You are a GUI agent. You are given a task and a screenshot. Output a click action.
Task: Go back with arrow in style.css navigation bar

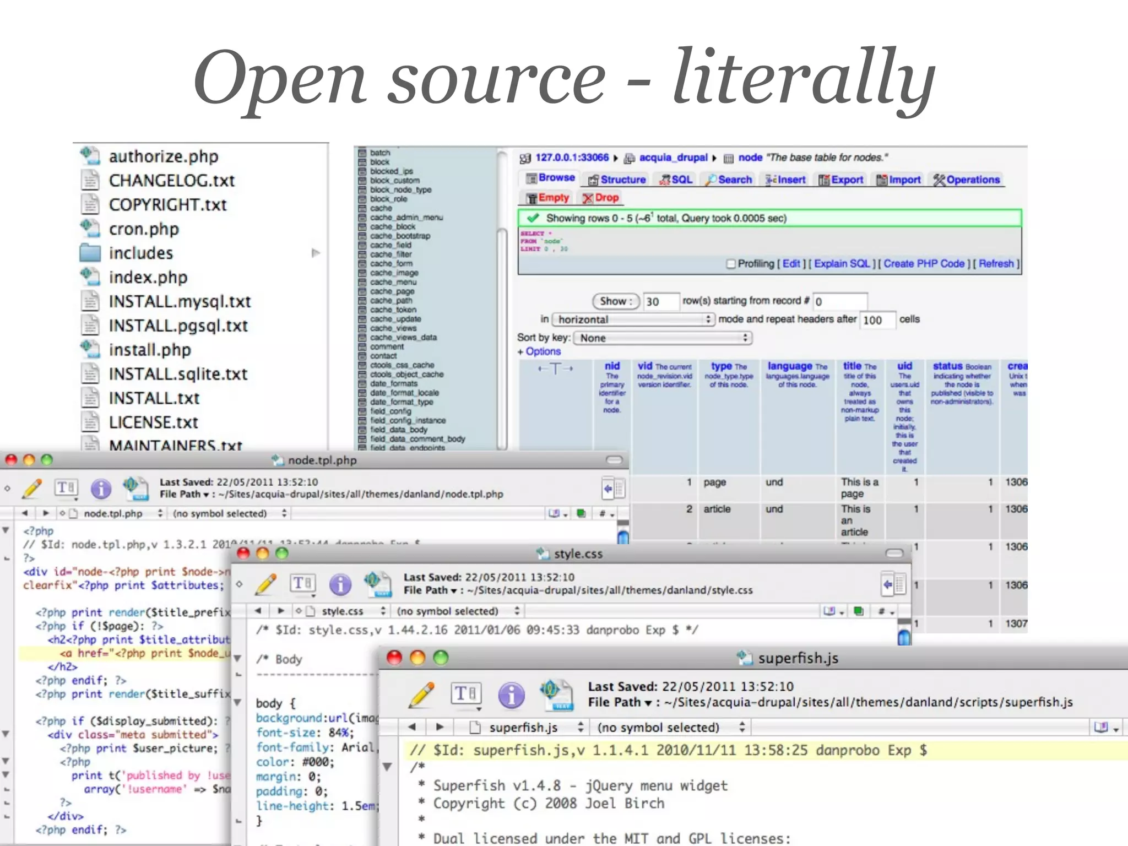258,611
